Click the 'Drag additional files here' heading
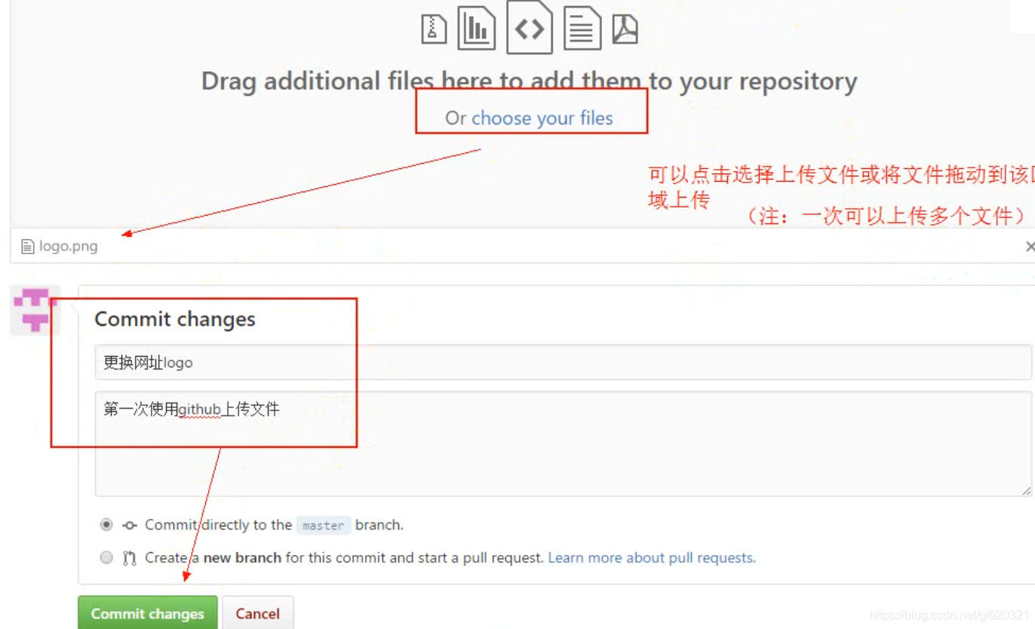 pyautogui.click(x=529, y=81)
